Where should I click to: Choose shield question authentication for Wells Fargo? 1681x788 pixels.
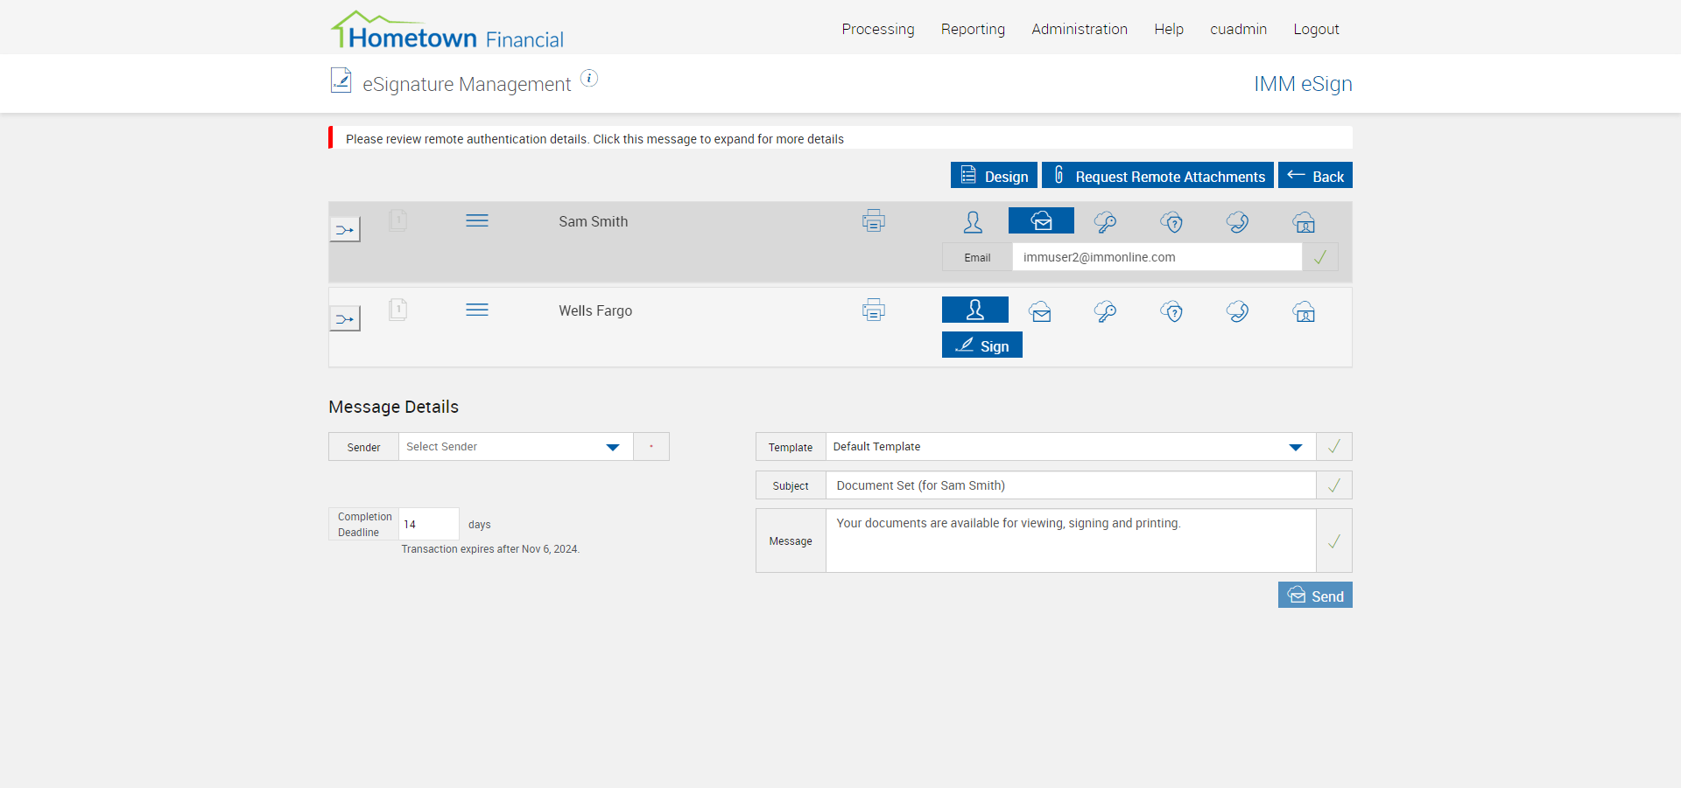click(1171, 311)
